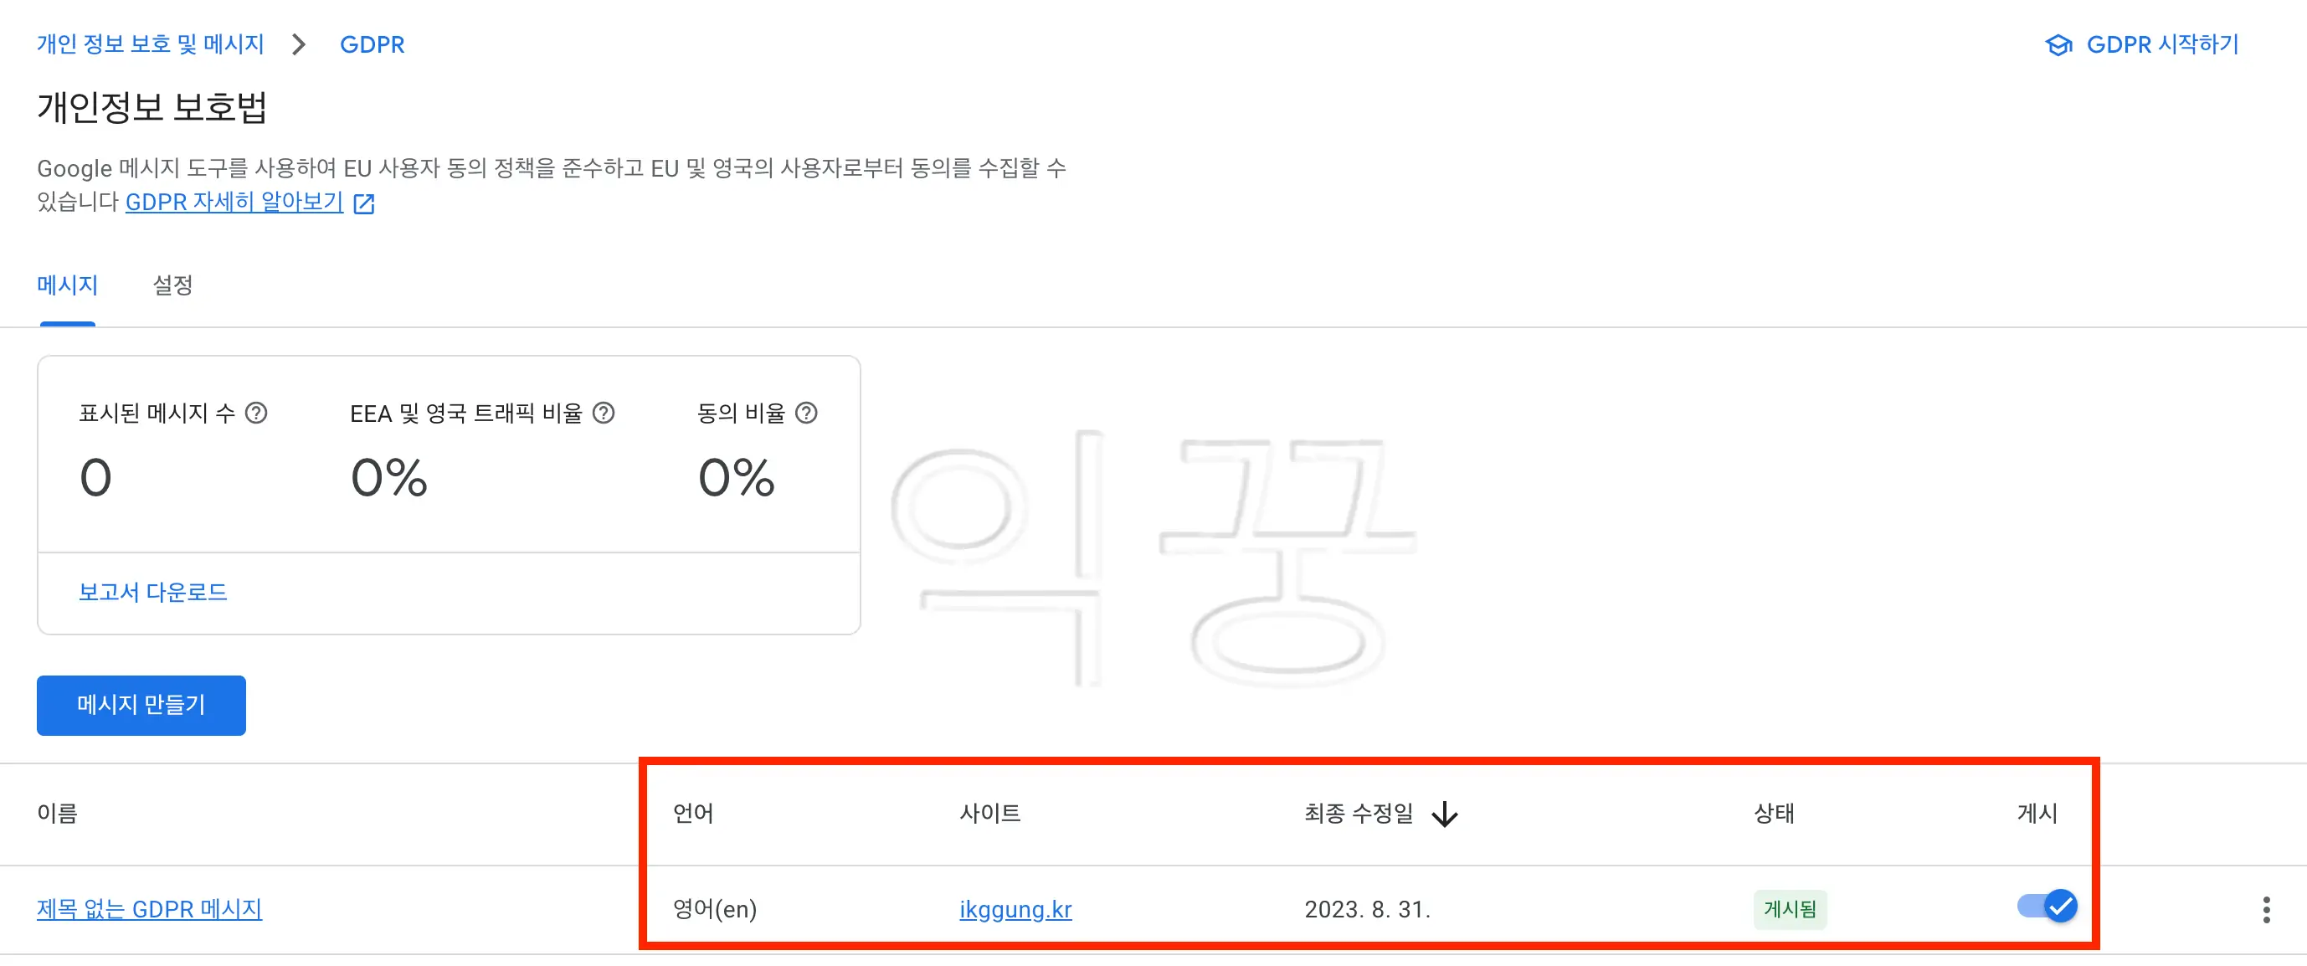Open the kebab menu at the row's far right
The image size is (2307, 966).
click(2266, 909)
